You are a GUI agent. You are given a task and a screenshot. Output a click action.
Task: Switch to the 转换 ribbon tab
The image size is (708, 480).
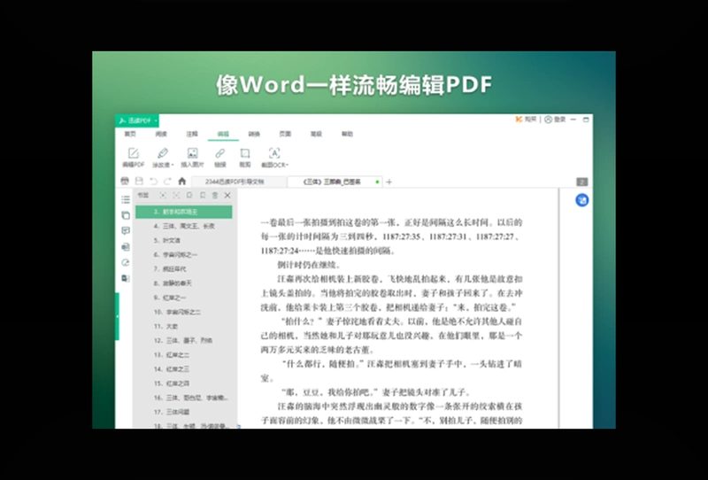click(x=254, y=134)
